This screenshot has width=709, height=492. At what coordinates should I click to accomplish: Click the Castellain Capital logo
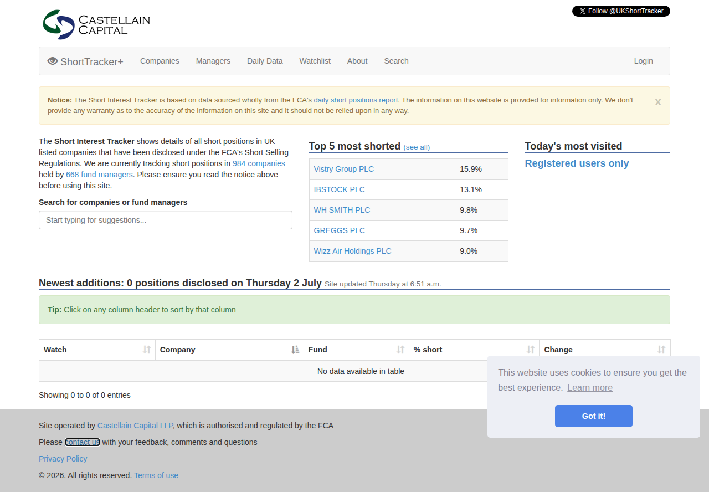(96, 24)
